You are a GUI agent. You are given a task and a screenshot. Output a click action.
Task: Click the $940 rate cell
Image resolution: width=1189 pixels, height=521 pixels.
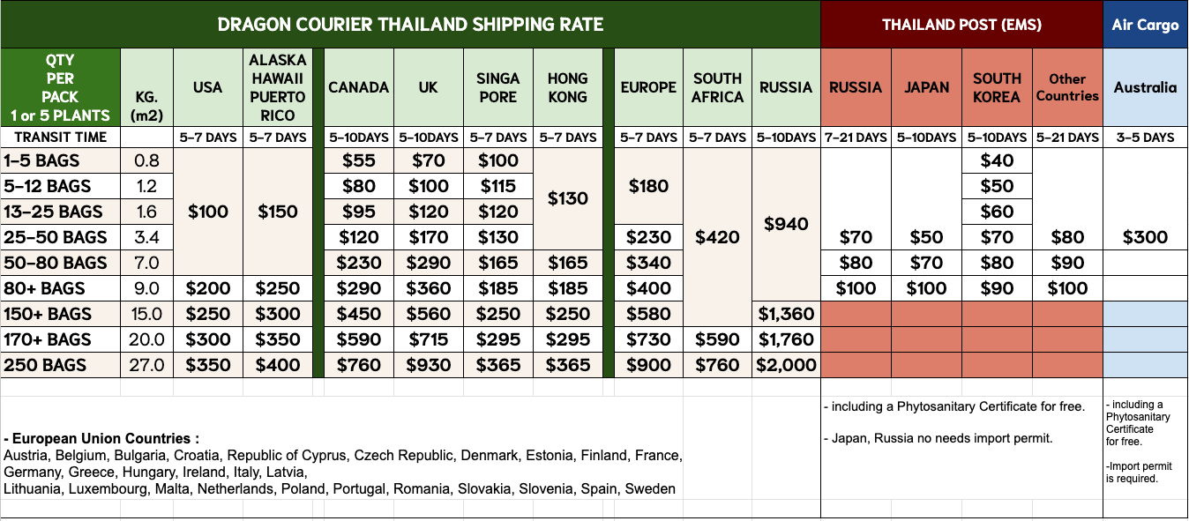tap(786, 224)
